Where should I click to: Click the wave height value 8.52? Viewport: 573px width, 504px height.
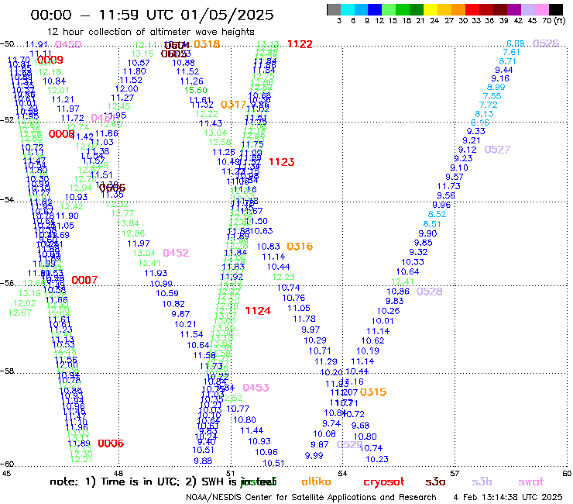tap(437, 214)
